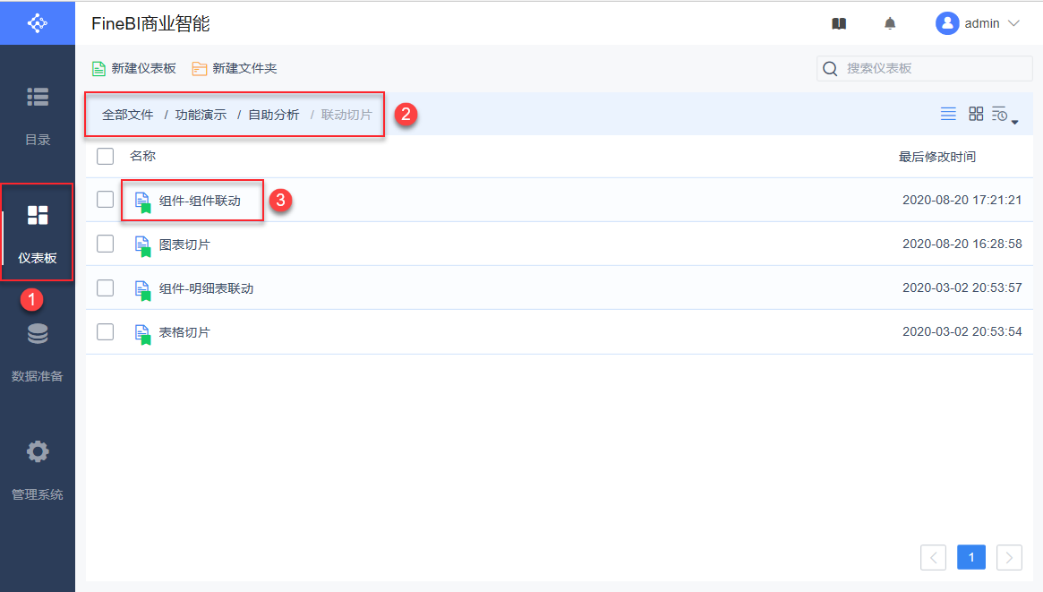This screenshot has height=592, width=1043.
Task: Go to 自助分析 breadcrumb folder
Action: [274, 115]
